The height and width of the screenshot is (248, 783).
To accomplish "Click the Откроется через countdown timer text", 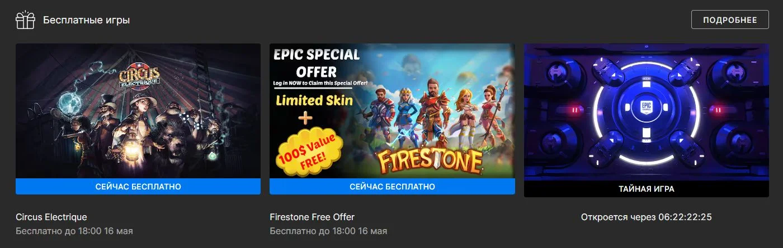I will [646, 217].
